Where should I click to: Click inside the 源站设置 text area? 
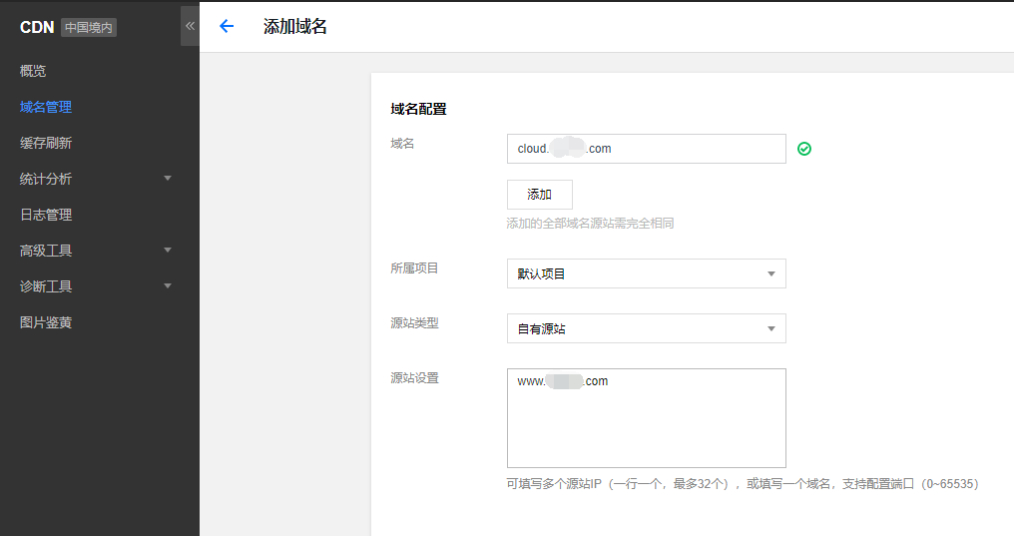[646, 419]
